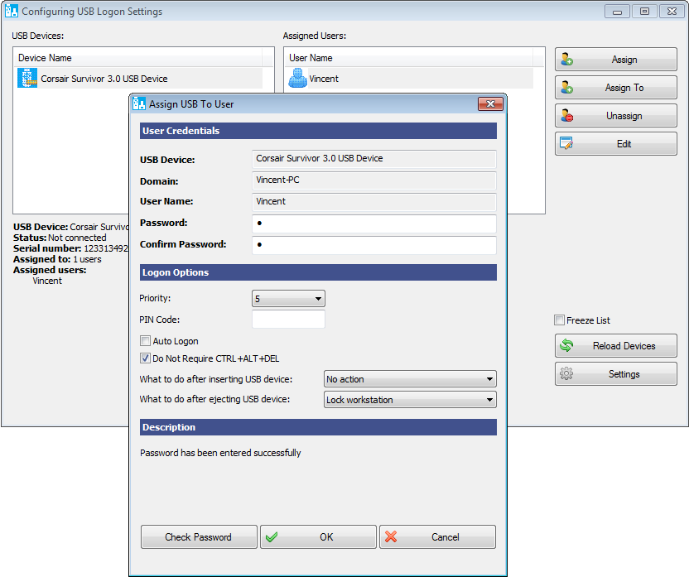Click the Corsair Survivor USB device icon
This screenshot has height=577, width=689.
point(28,79)
